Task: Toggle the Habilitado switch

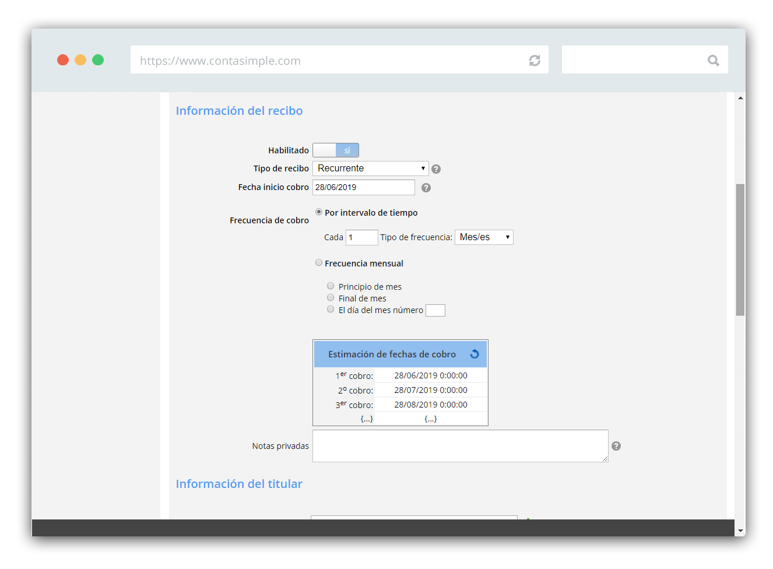Action: click(x=336, y=150)
